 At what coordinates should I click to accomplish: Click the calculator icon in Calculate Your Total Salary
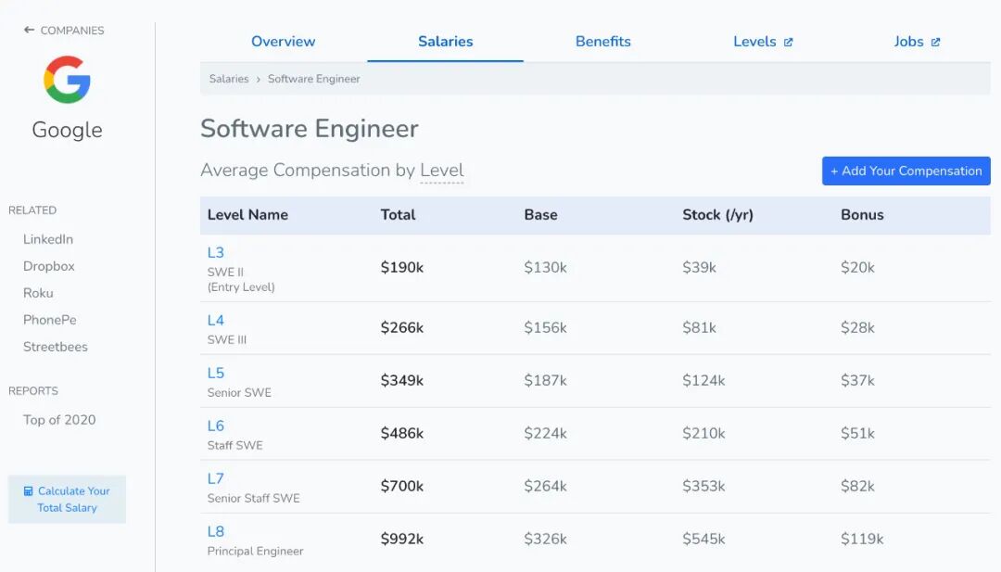click(29, 491)
